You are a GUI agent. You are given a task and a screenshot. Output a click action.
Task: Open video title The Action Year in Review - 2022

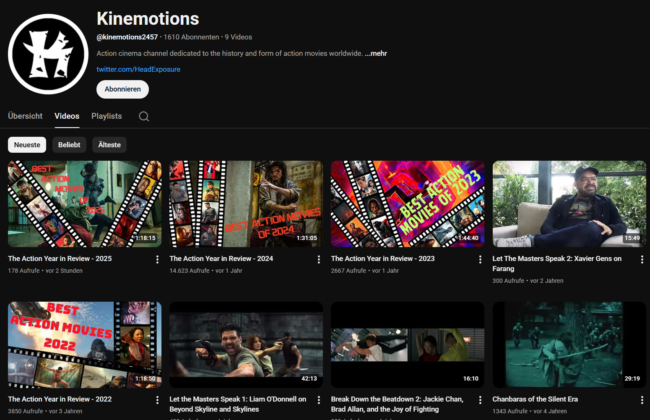(x=60, y=399)
